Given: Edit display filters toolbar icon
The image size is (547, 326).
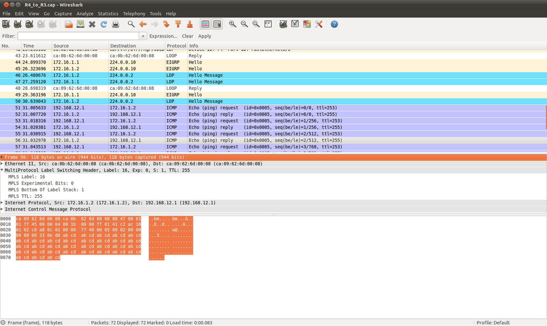Looking at the screenshot, I should [x=295, y=24].
